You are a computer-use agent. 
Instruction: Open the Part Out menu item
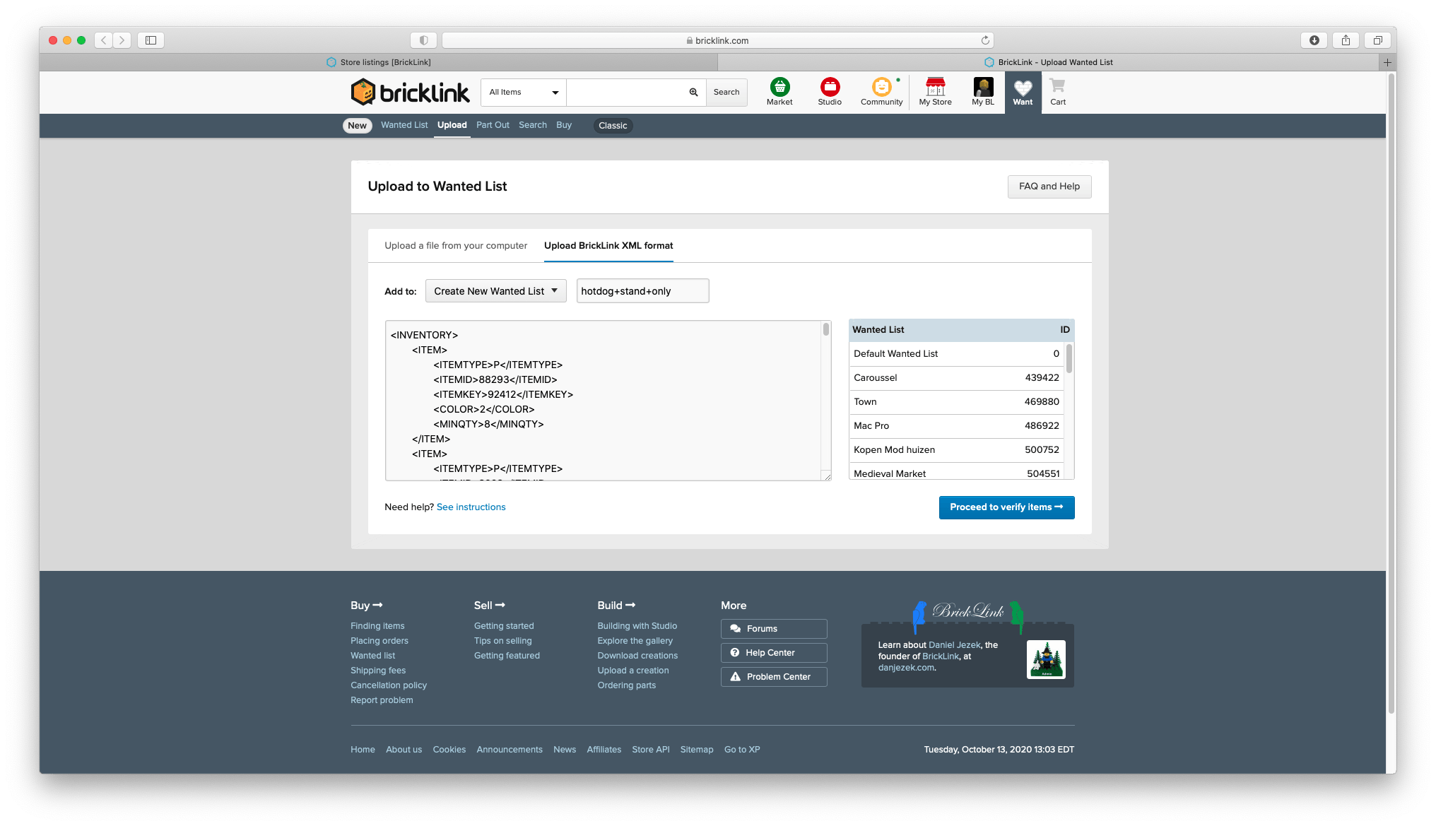[493, 125]
